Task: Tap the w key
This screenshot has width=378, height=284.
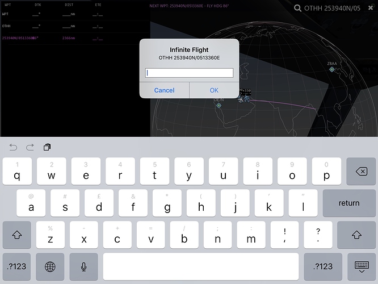Action: [x=52, y=172]
